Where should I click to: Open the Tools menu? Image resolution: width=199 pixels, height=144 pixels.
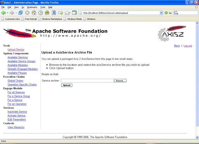click(43, 7)
